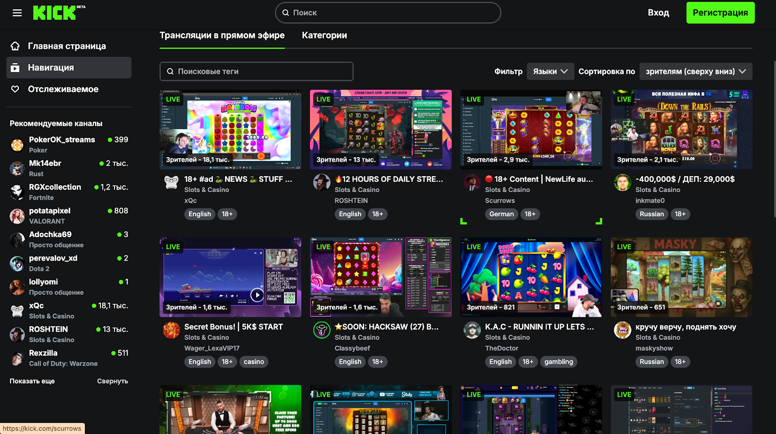776x434 pixels.
Task: Click the gambling tag under TheDoctor stream
Action: [x=559, y=362]
